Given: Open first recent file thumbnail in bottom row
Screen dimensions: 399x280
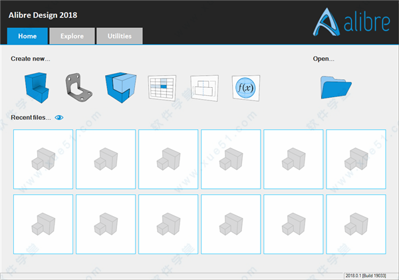Looking at the screenshot, I should tap(43, 224).
